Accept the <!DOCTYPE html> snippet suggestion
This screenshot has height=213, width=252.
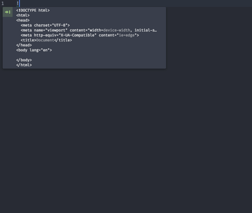(33, 10)
